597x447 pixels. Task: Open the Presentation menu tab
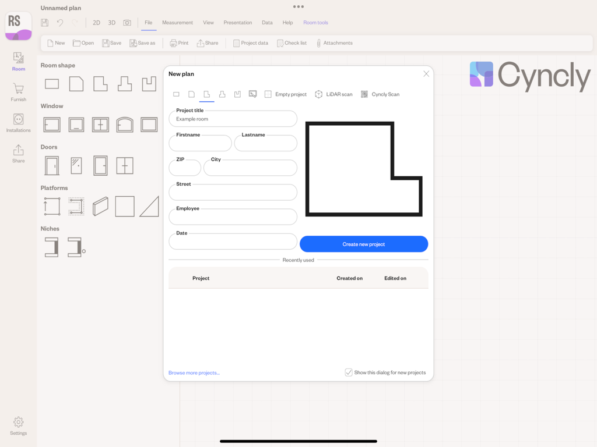(237, 22)
